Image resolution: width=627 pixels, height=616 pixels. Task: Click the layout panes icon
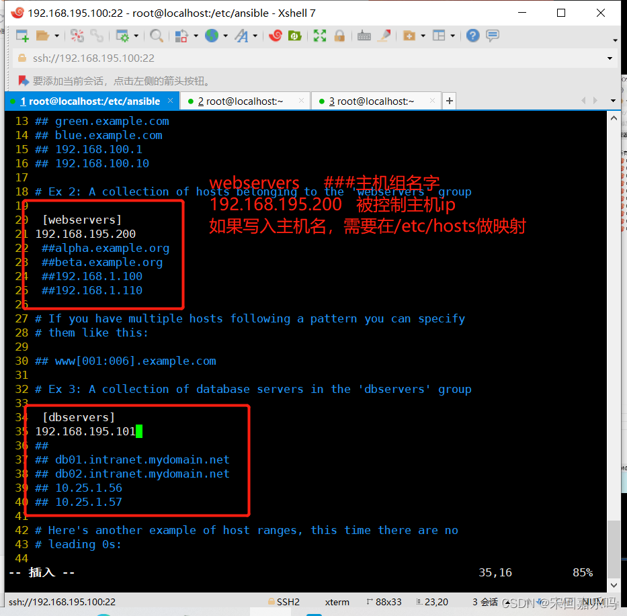click(439, 36)
